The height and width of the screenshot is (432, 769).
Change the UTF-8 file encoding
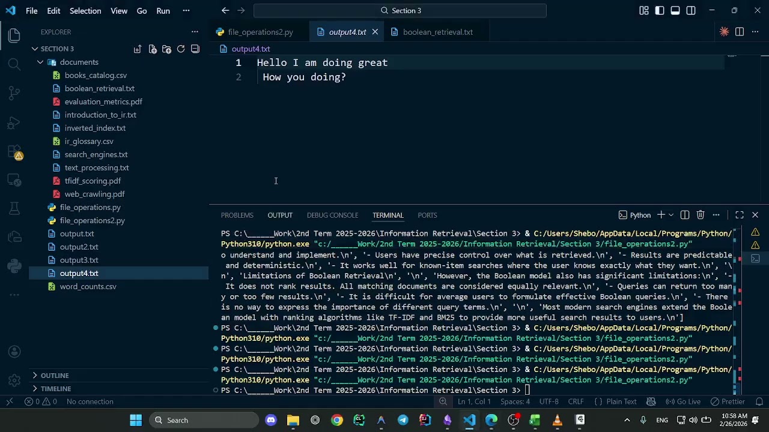549,402
